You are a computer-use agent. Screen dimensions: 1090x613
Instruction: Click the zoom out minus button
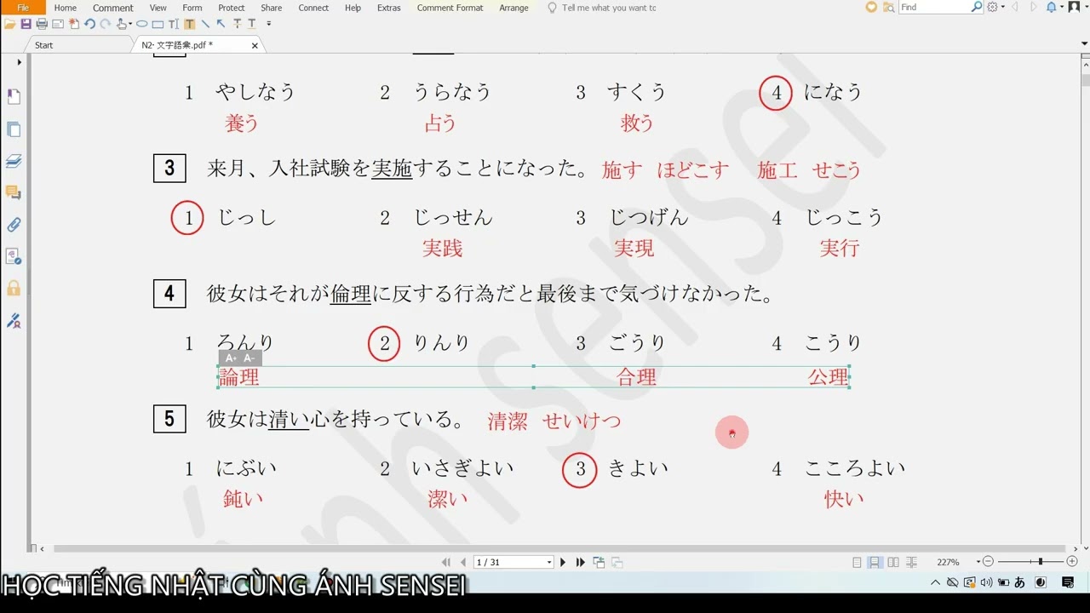988,562
